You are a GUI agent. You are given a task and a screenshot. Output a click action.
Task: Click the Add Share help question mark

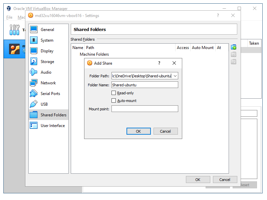point(159,63)
